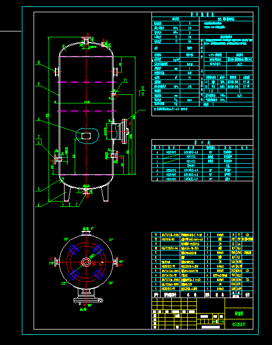Select callout number 9 left of vessel shell
Image resolution: width=272 pixels, height=345 pixels.
pos(38,84)
